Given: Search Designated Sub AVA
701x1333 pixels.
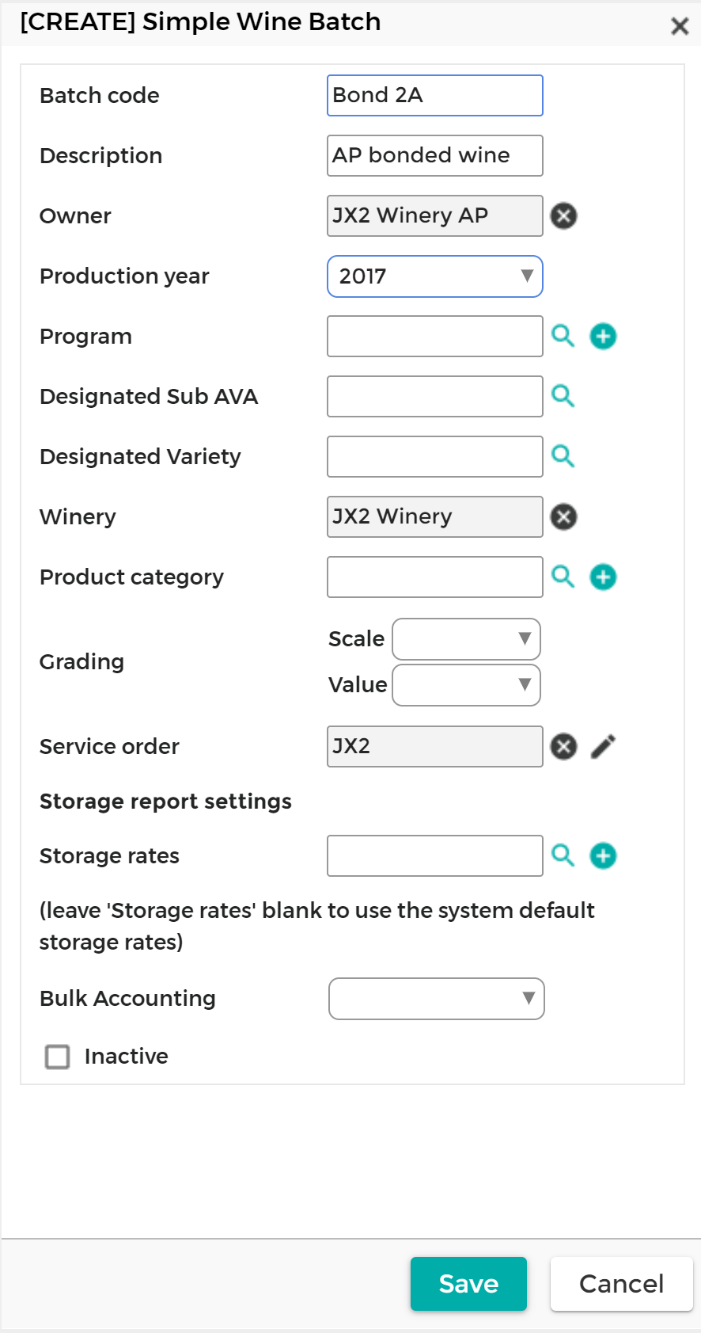Looking at the screenshot, I should pyautogui.click(x=563, y=396).
